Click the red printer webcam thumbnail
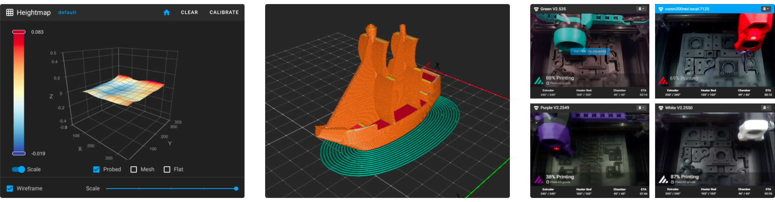Screen dimensions: 775x202 [x=715, y=50]
